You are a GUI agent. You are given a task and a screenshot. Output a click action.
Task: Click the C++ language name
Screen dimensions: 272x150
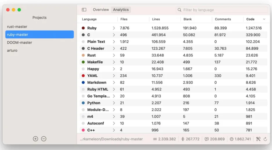91,130
